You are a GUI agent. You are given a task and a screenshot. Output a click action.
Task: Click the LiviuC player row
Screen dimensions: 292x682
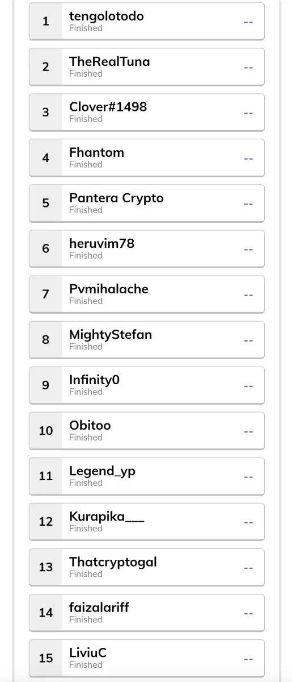(x=146, y=658)
